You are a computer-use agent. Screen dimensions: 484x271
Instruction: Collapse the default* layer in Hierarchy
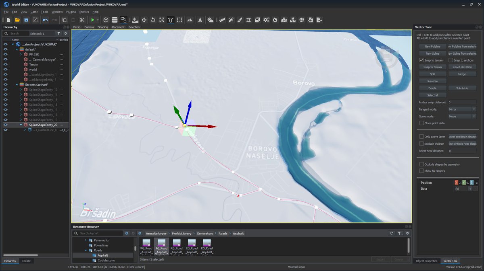tap(17, 49)
